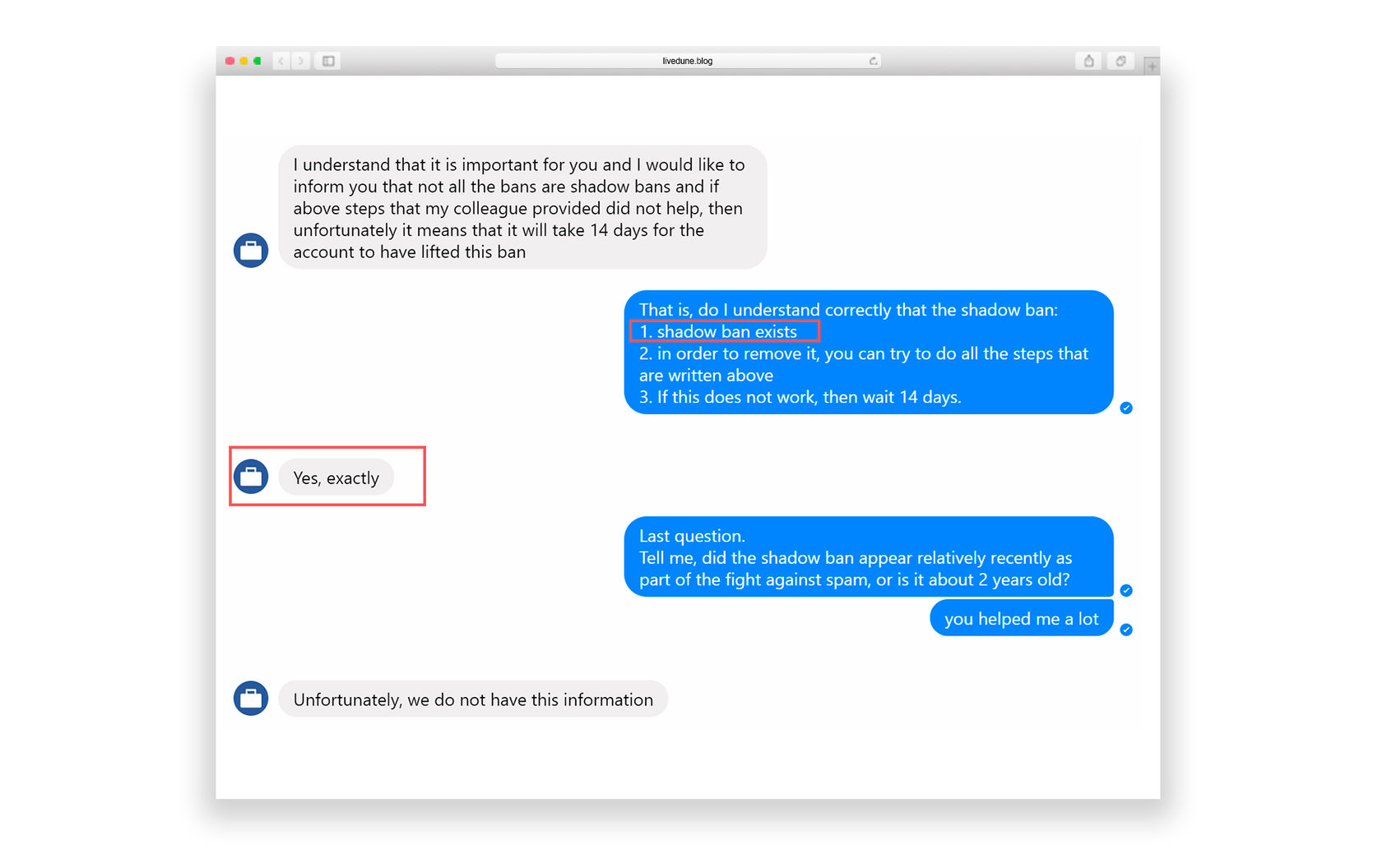Click the read checkmark beside the "Last question" message
Image resolution: width=1382 pixels, height=863 pixels.
(x=1126, y=590)
